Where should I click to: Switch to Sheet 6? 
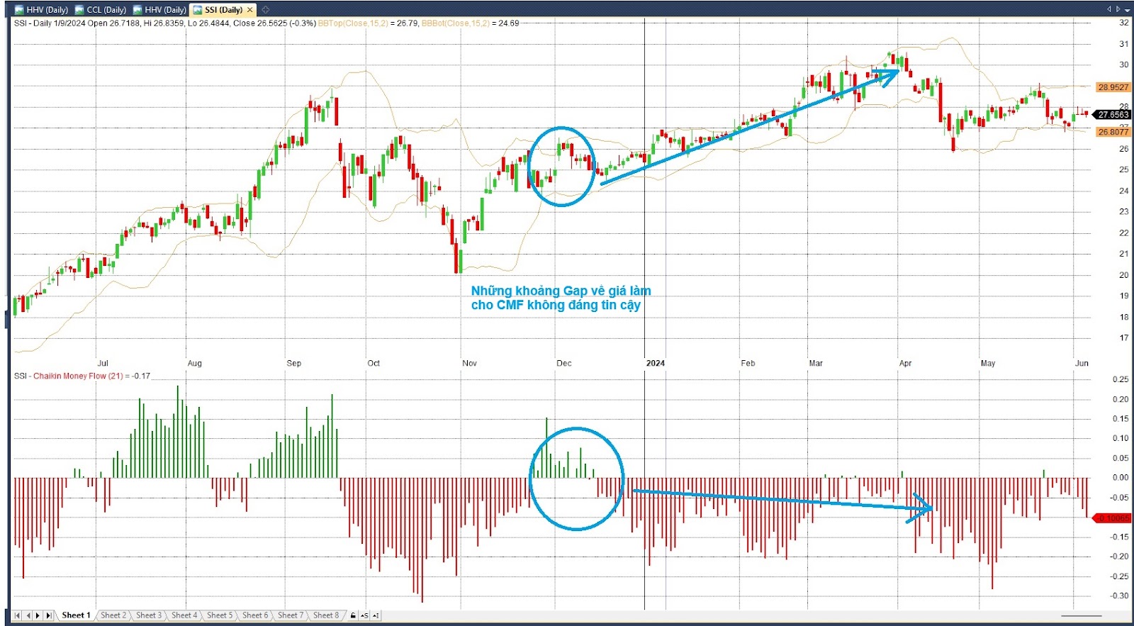[x=255, y=615]
